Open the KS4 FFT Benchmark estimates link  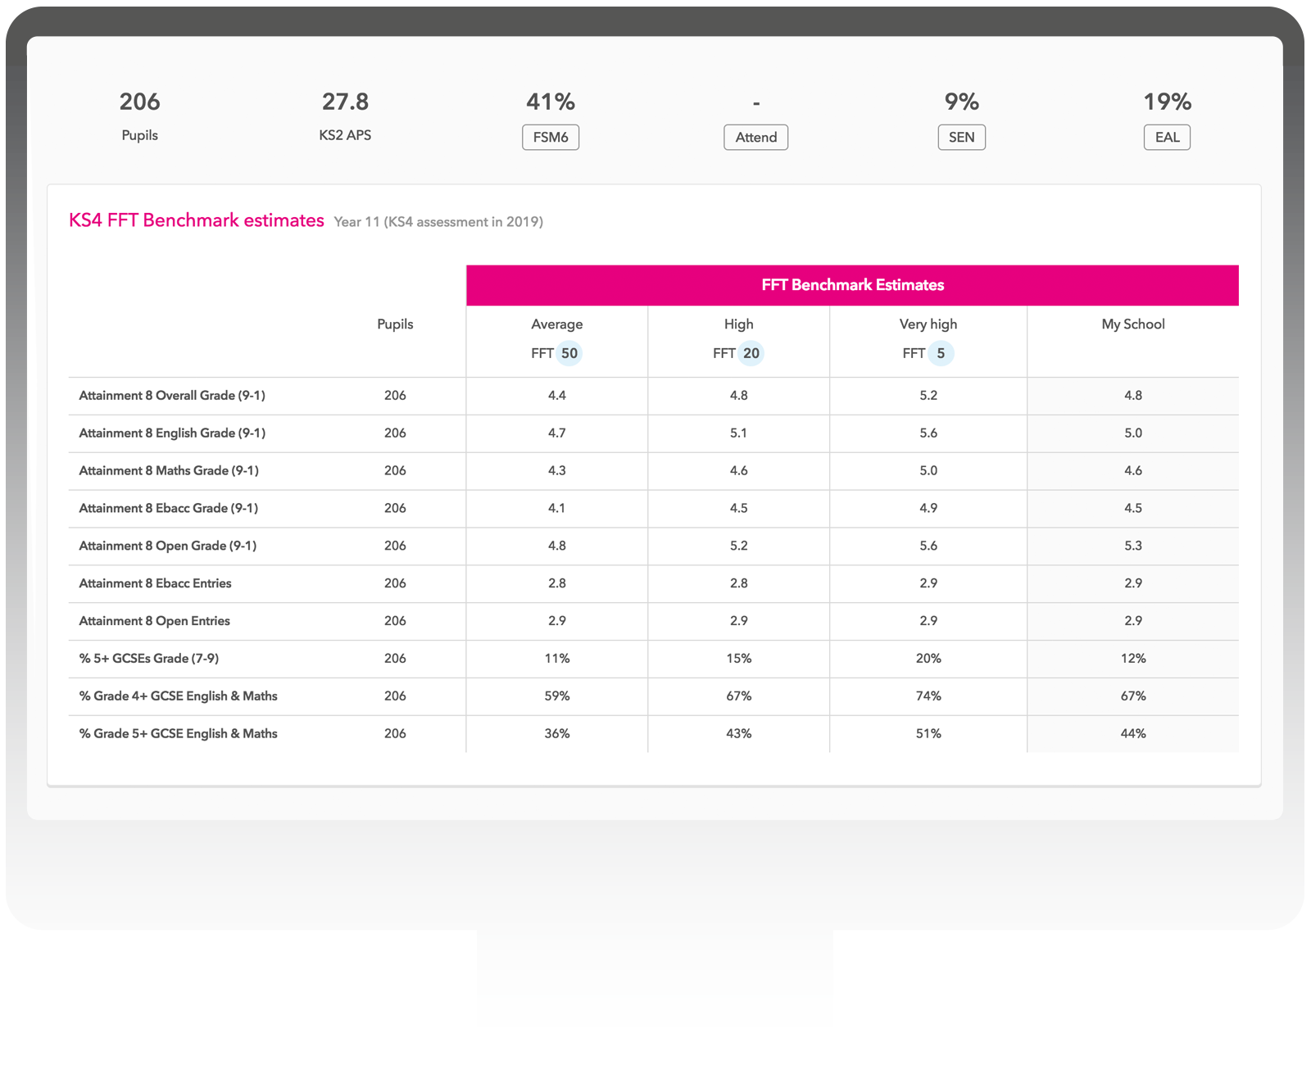point(196,220)
